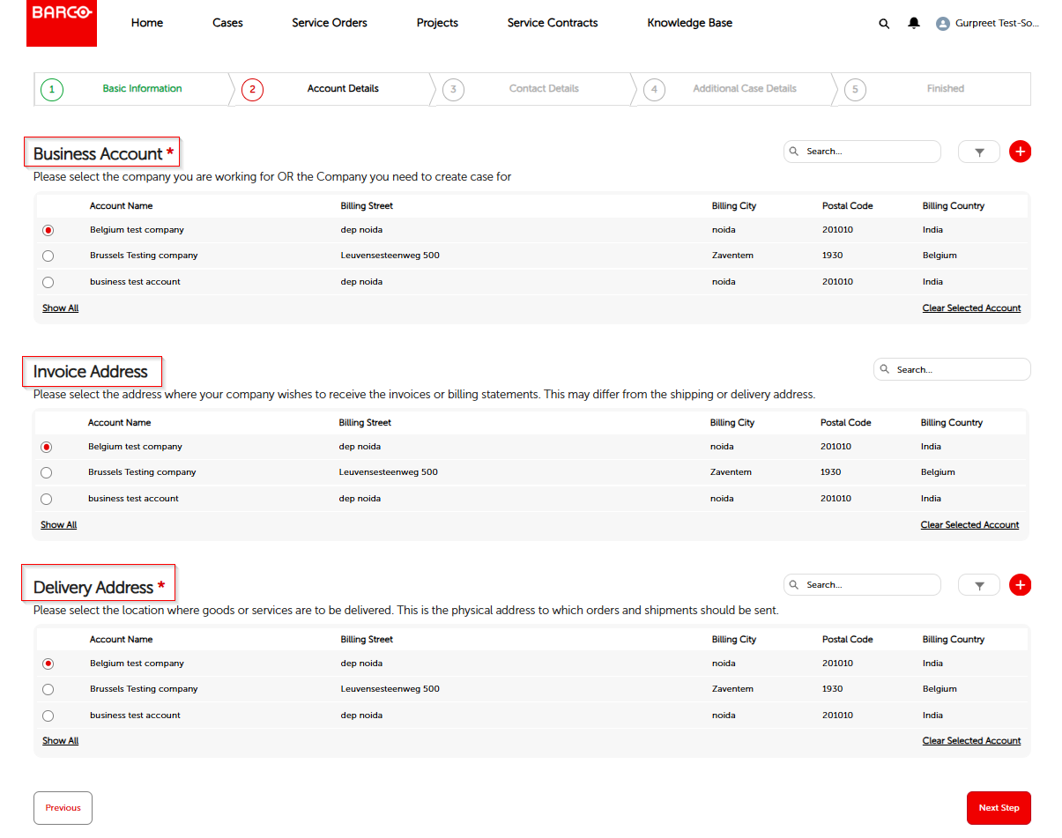The height and width of the screenshot is (838, 1062).
Task: Click the Barco logo
Action: (61, 23)
